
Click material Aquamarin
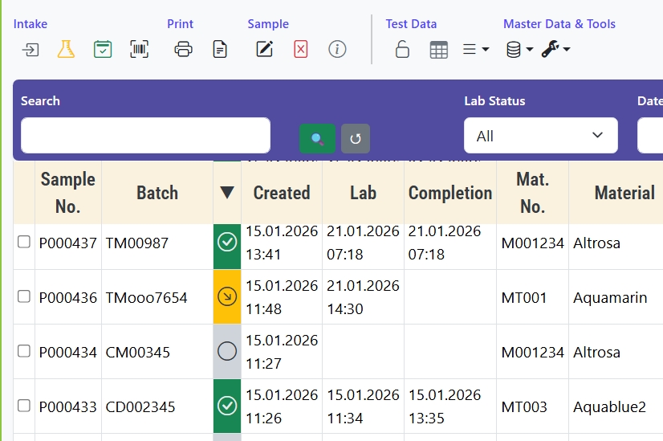(610, 297)
